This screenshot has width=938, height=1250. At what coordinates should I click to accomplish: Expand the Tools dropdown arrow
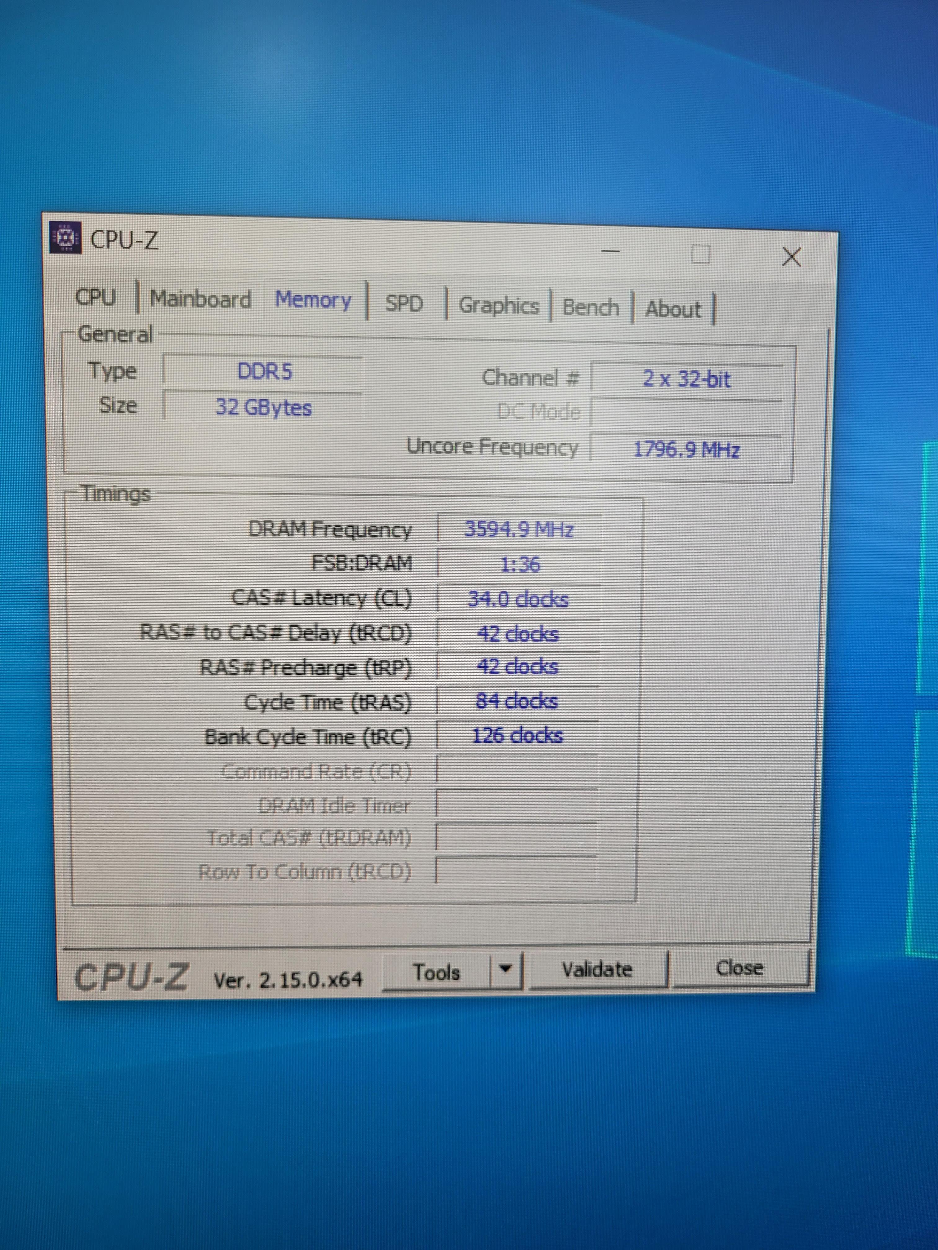coord(507,971)
